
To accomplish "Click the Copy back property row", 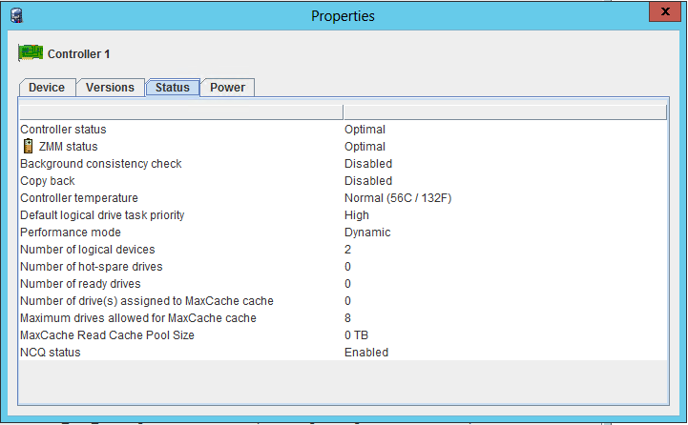I will point(48,181).
